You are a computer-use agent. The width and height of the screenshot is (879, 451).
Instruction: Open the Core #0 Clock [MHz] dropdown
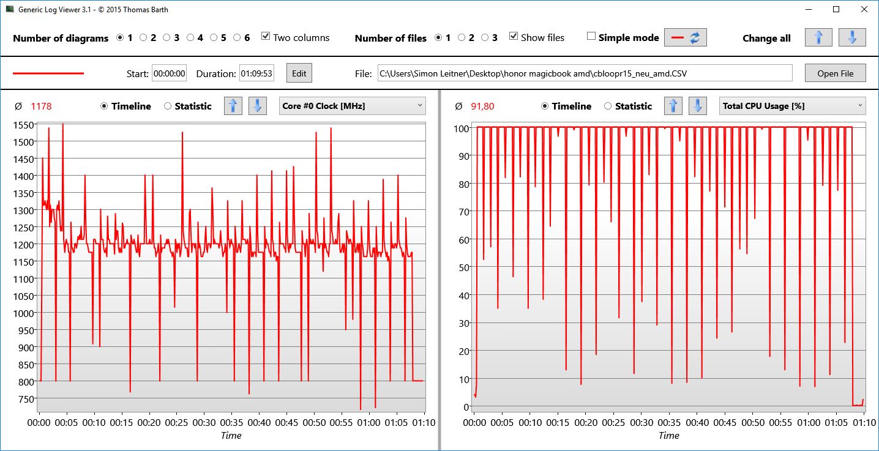[353, 106]
